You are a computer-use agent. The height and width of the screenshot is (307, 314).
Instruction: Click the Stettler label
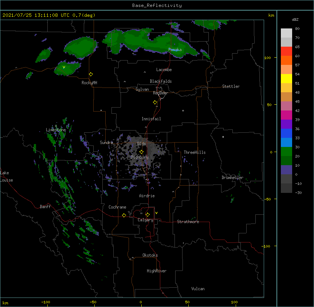point(231,86)
